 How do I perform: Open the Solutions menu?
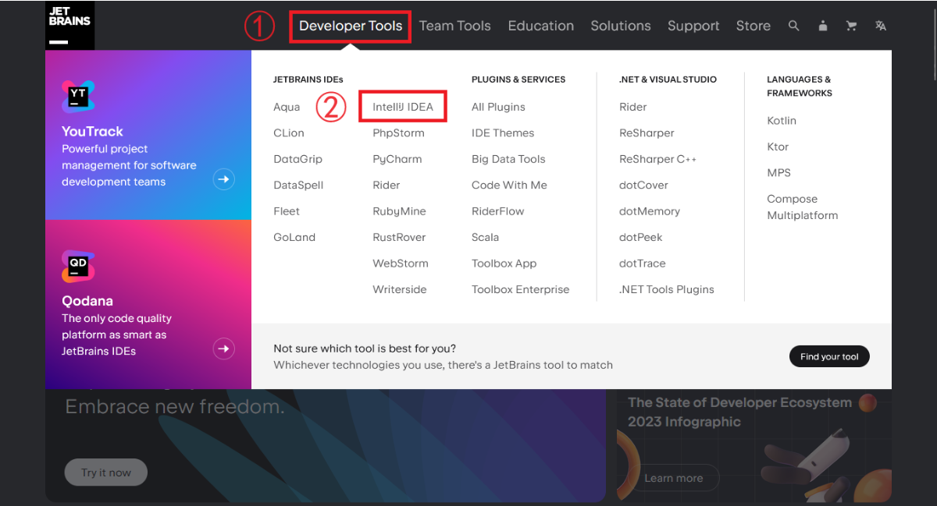click(x=620, y=26)
